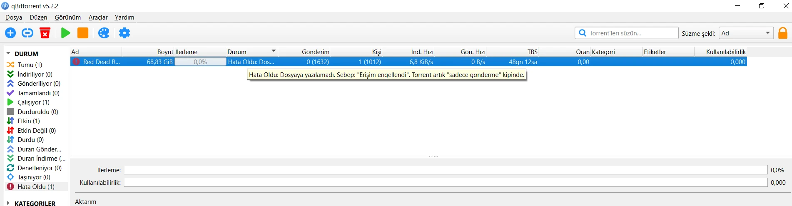Sort by the Kişi column header
The width and height of the screenshot is (792, 206).
(x=356, y=52)
